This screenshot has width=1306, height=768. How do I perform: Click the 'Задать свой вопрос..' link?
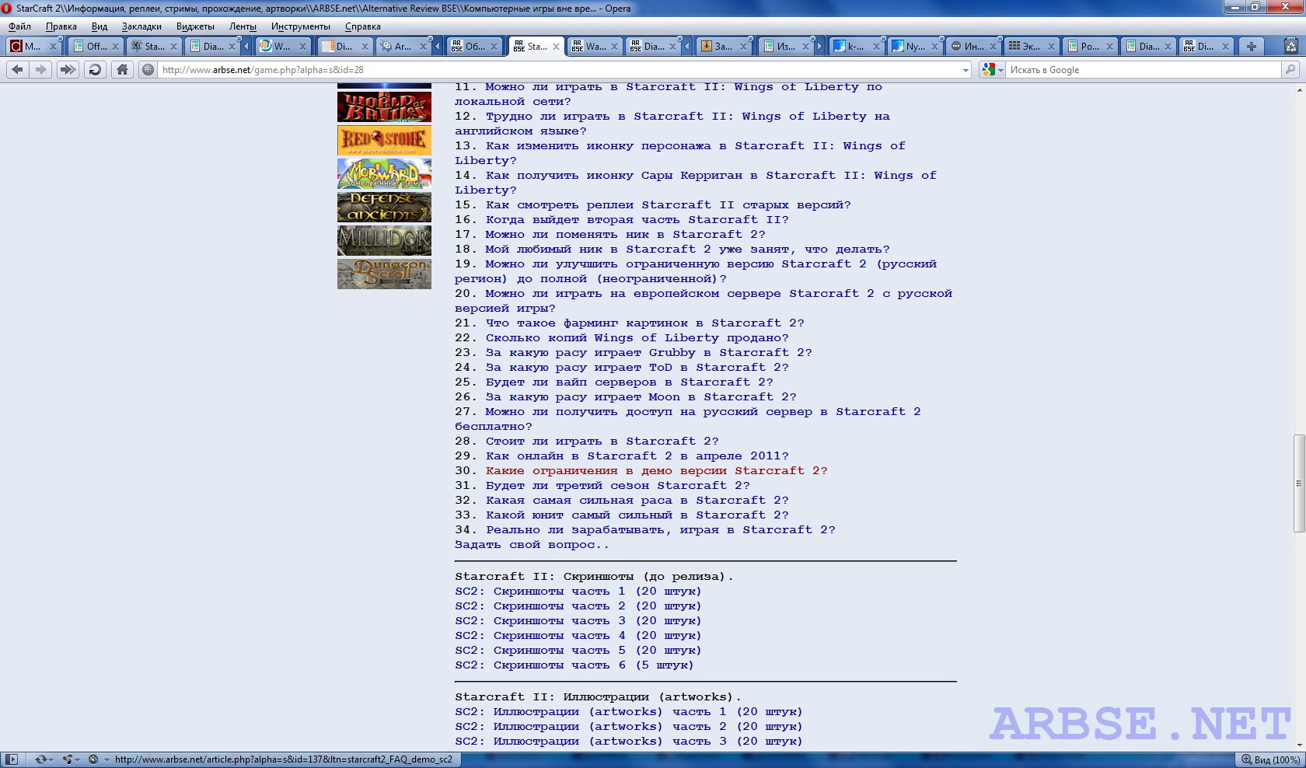pyautogui.click(x=532, y=545)
